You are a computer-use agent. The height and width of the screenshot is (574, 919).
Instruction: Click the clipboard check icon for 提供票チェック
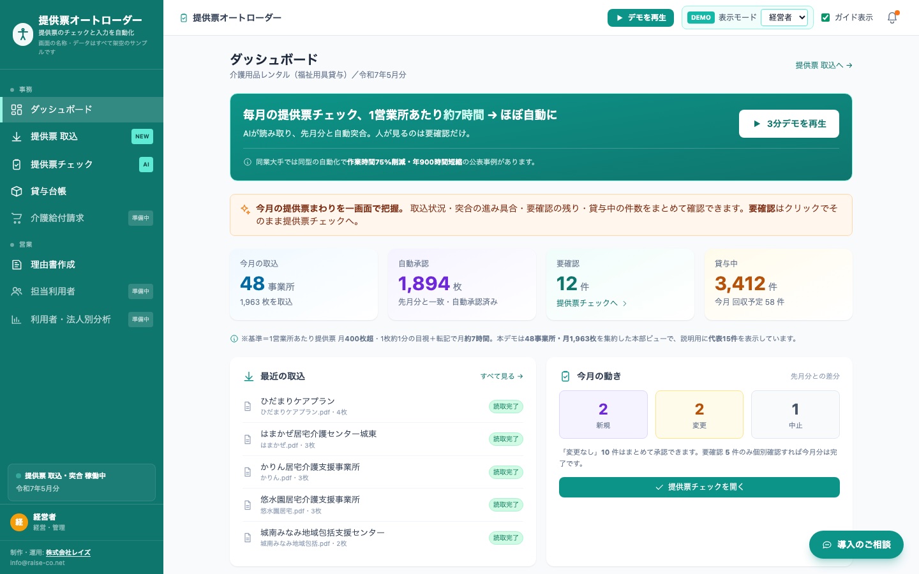click(x=17, y=165)
